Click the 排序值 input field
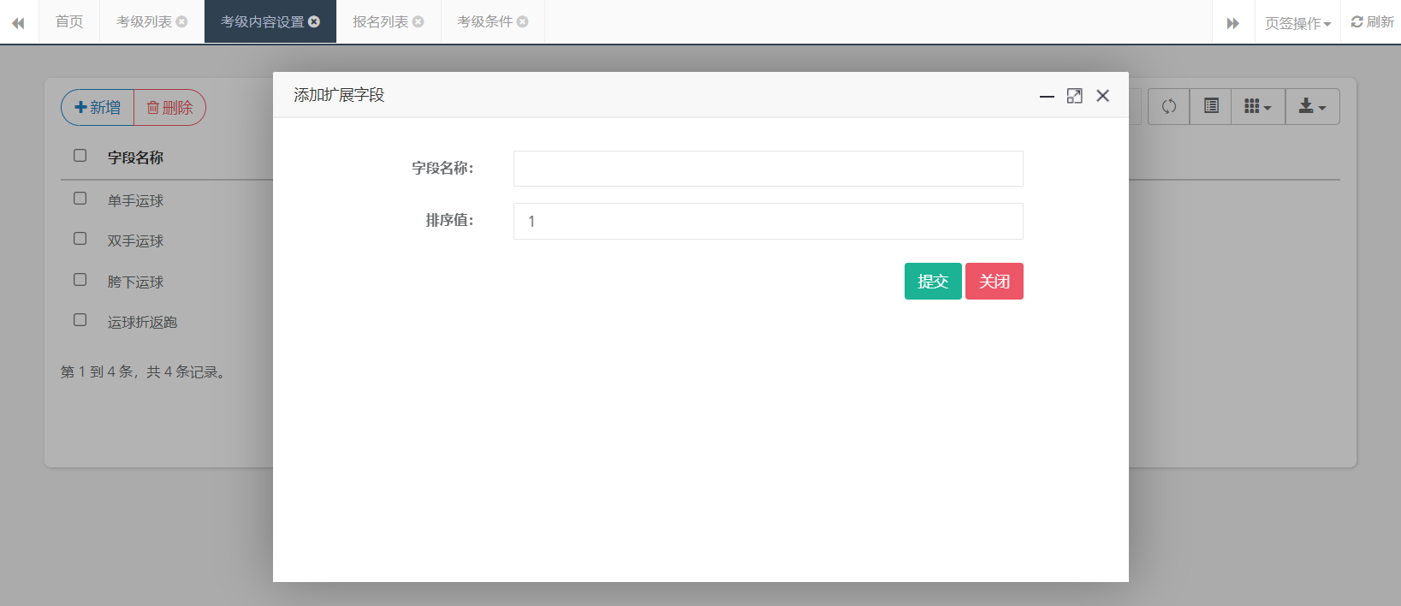 (768, 222)
